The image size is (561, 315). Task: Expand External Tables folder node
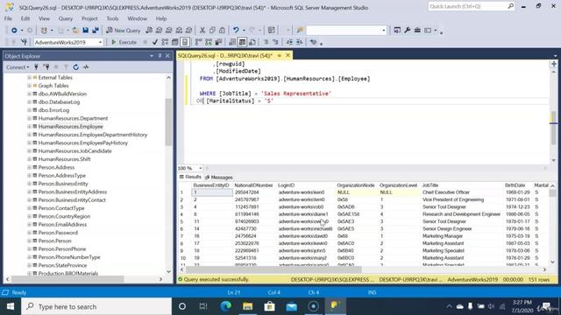pos(29,78)
